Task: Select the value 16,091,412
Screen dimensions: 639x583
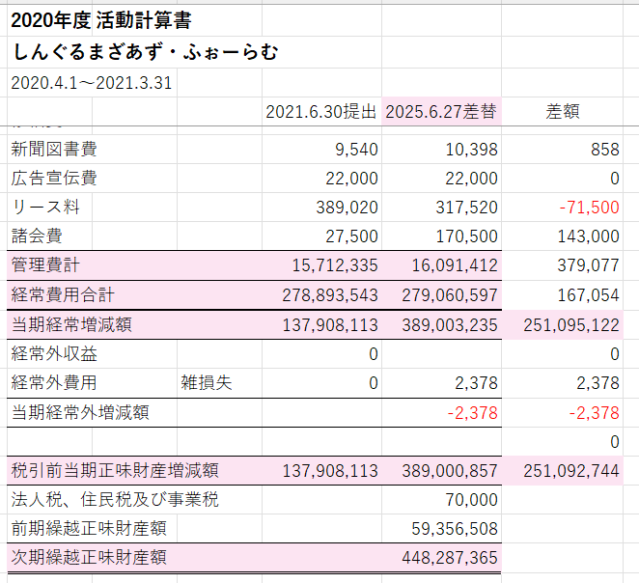Action: pyautogui.click(x=455, y=265)
